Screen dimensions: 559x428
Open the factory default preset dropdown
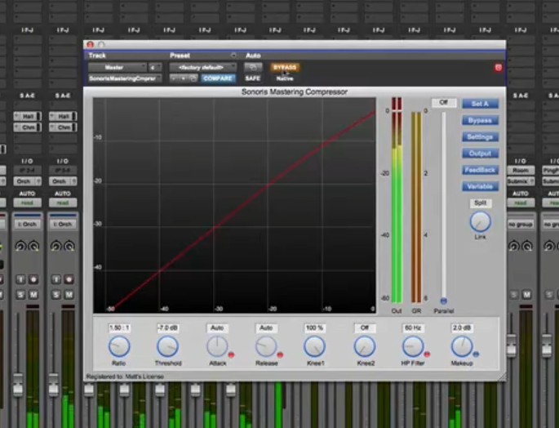coord(203,67)
